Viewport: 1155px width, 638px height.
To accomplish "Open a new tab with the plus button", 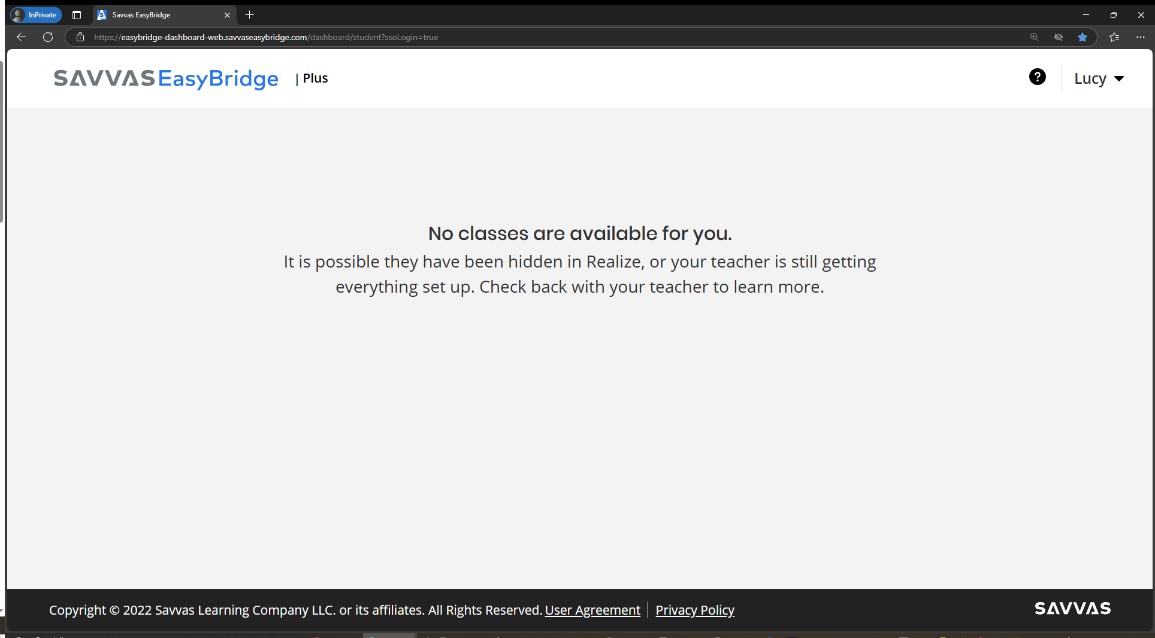I will (x=250, y=15).
